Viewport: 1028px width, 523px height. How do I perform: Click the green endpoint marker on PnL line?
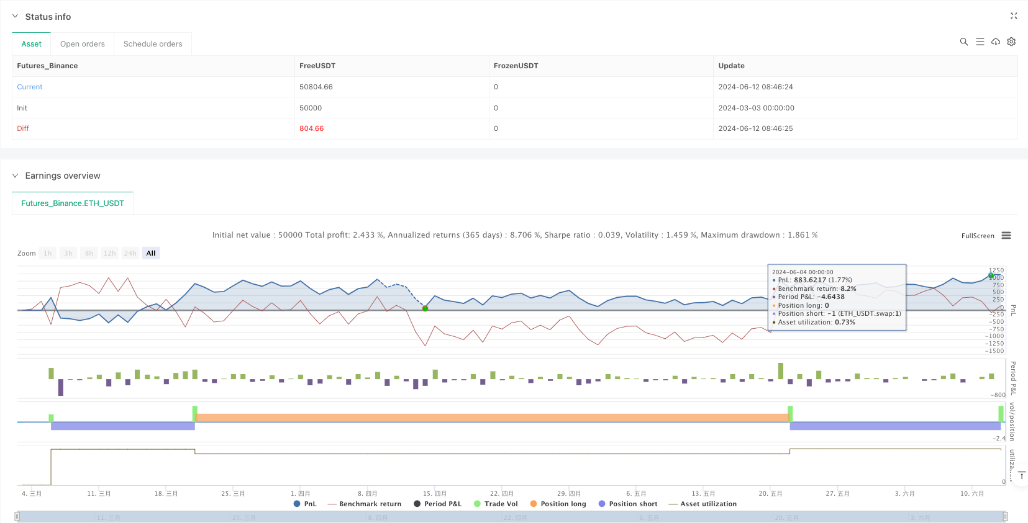tap(991, 275)
